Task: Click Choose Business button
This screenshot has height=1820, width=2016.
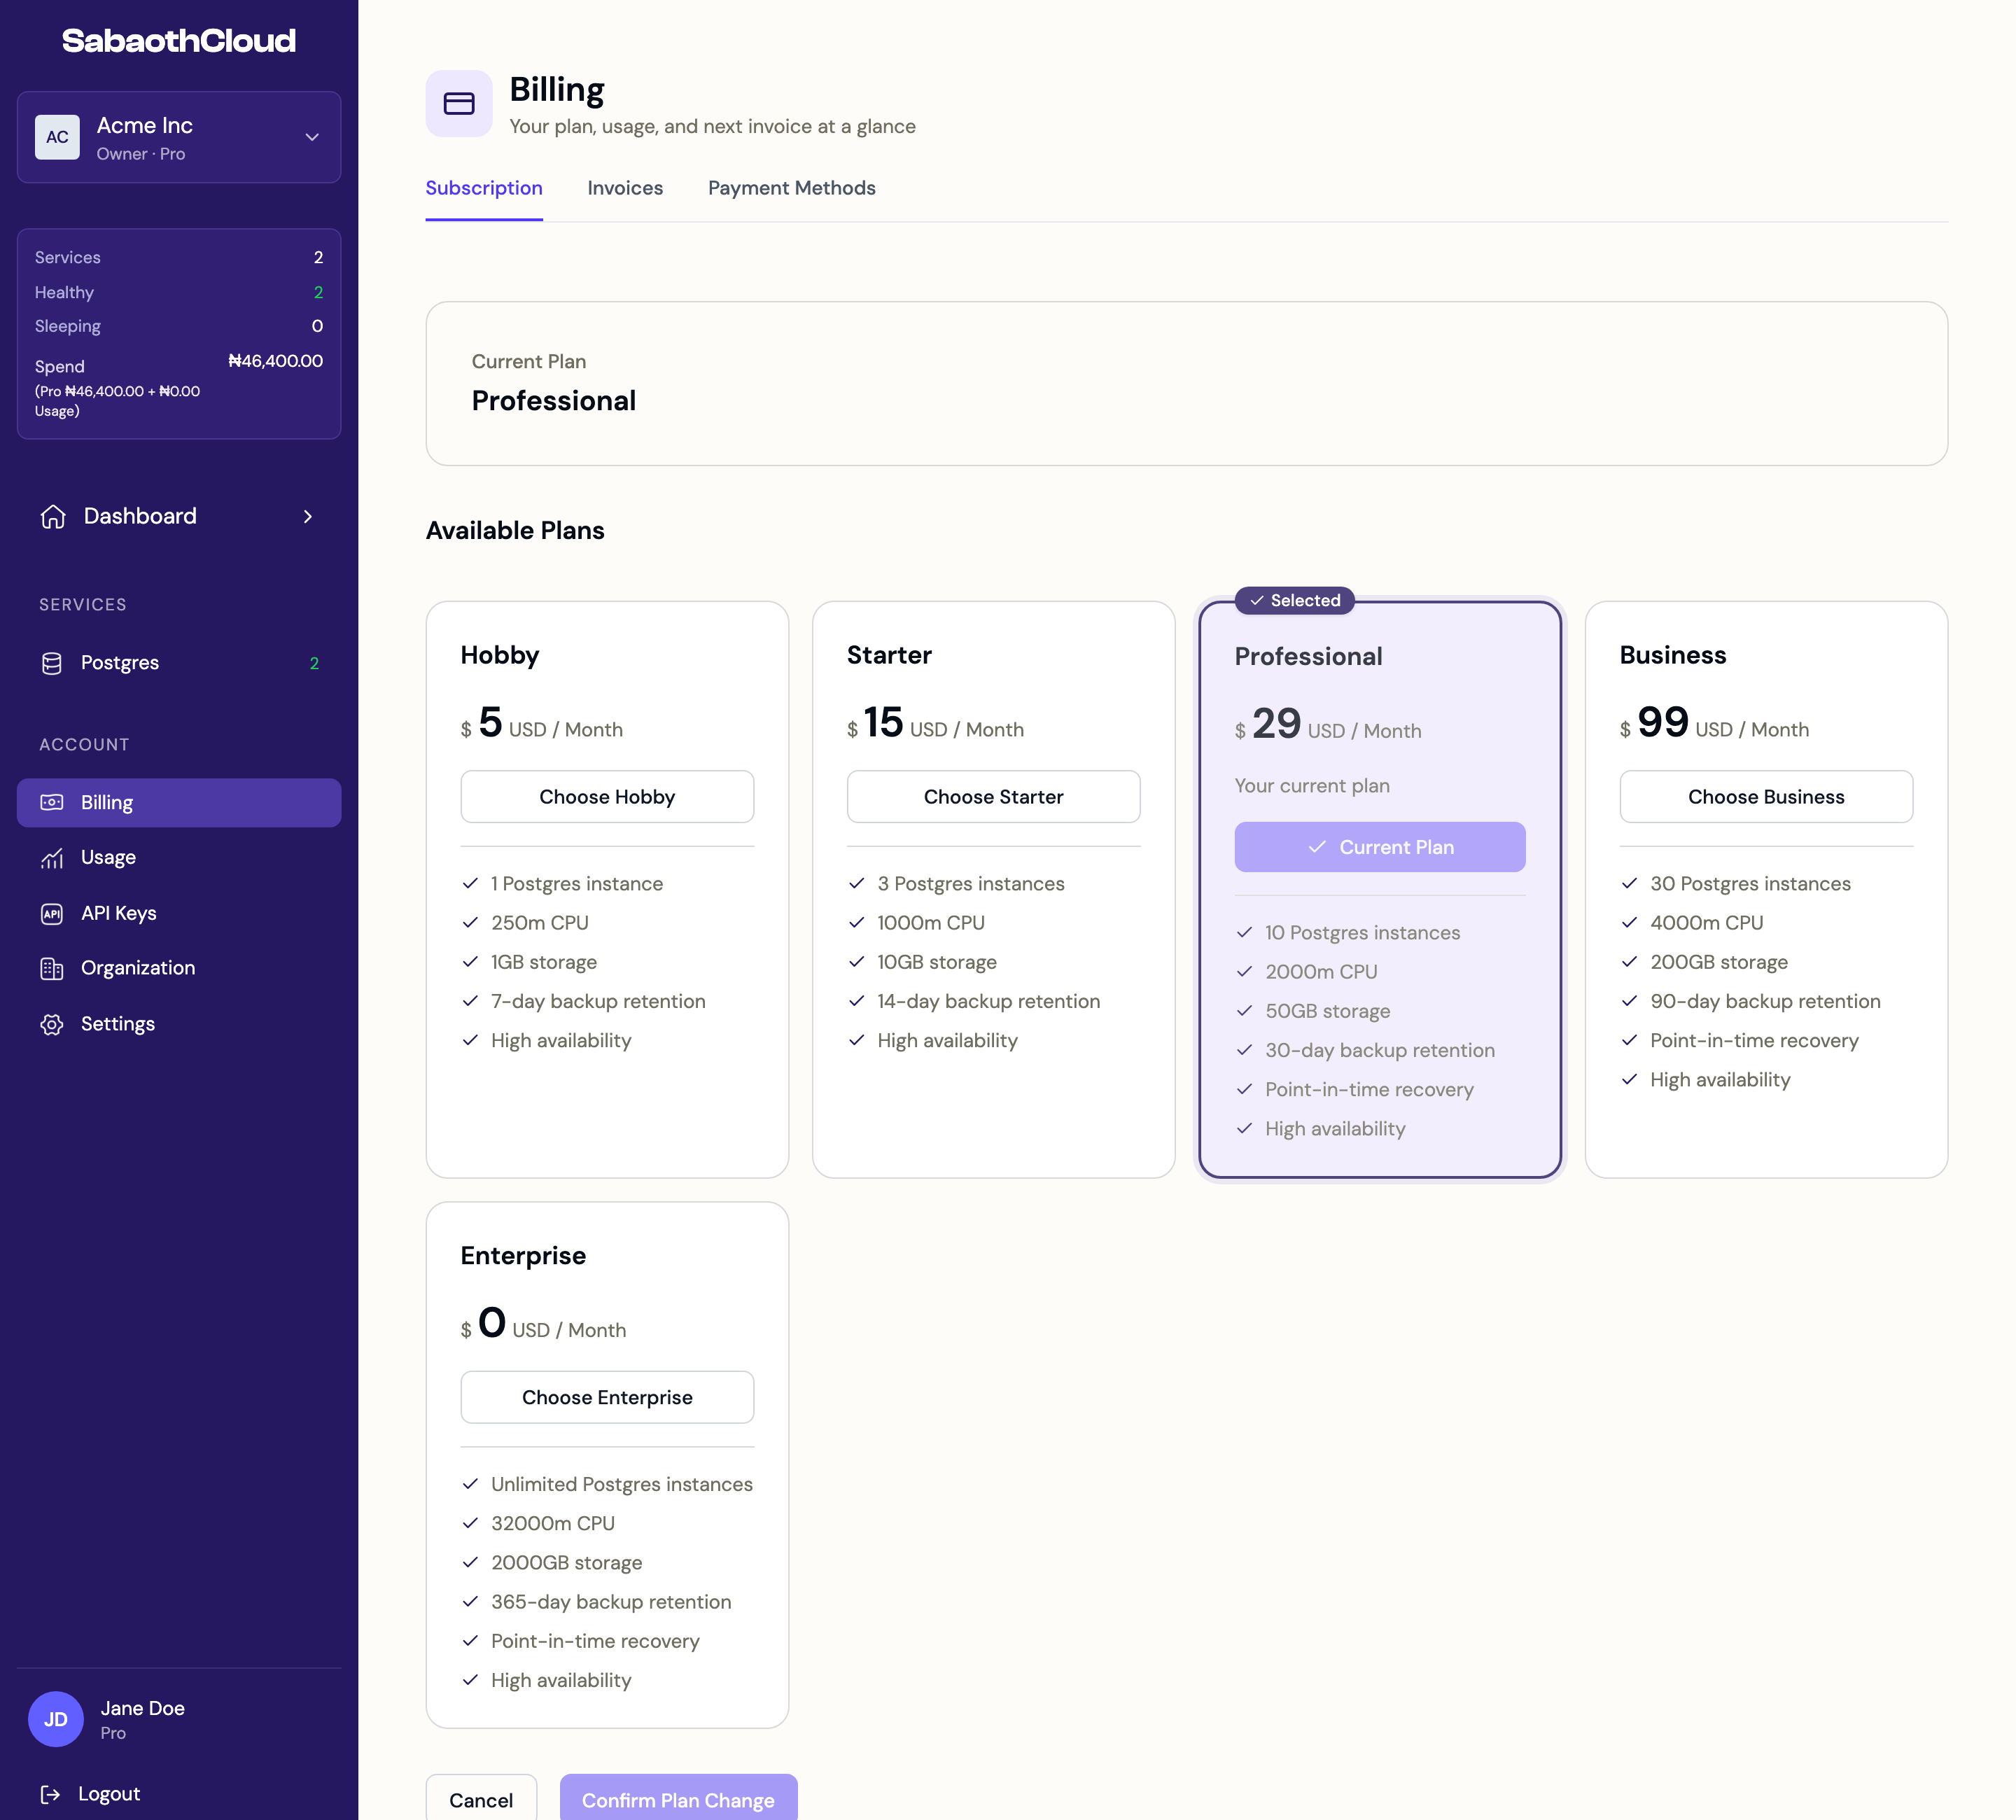Action: coord(1766,796)
